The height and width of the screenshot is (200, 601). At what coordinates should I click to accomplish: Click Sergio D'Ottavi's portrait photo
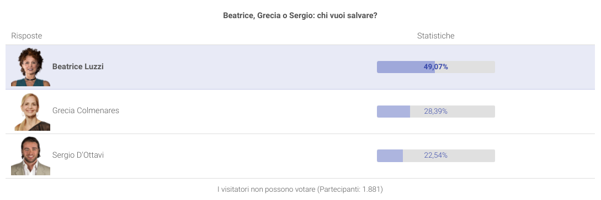pos(30,156)
